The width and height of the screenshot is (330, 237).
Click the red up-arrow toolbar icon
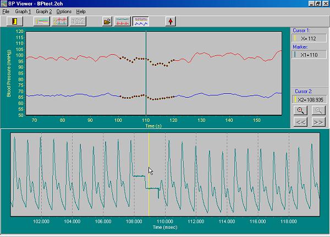(x=171, y=21)
